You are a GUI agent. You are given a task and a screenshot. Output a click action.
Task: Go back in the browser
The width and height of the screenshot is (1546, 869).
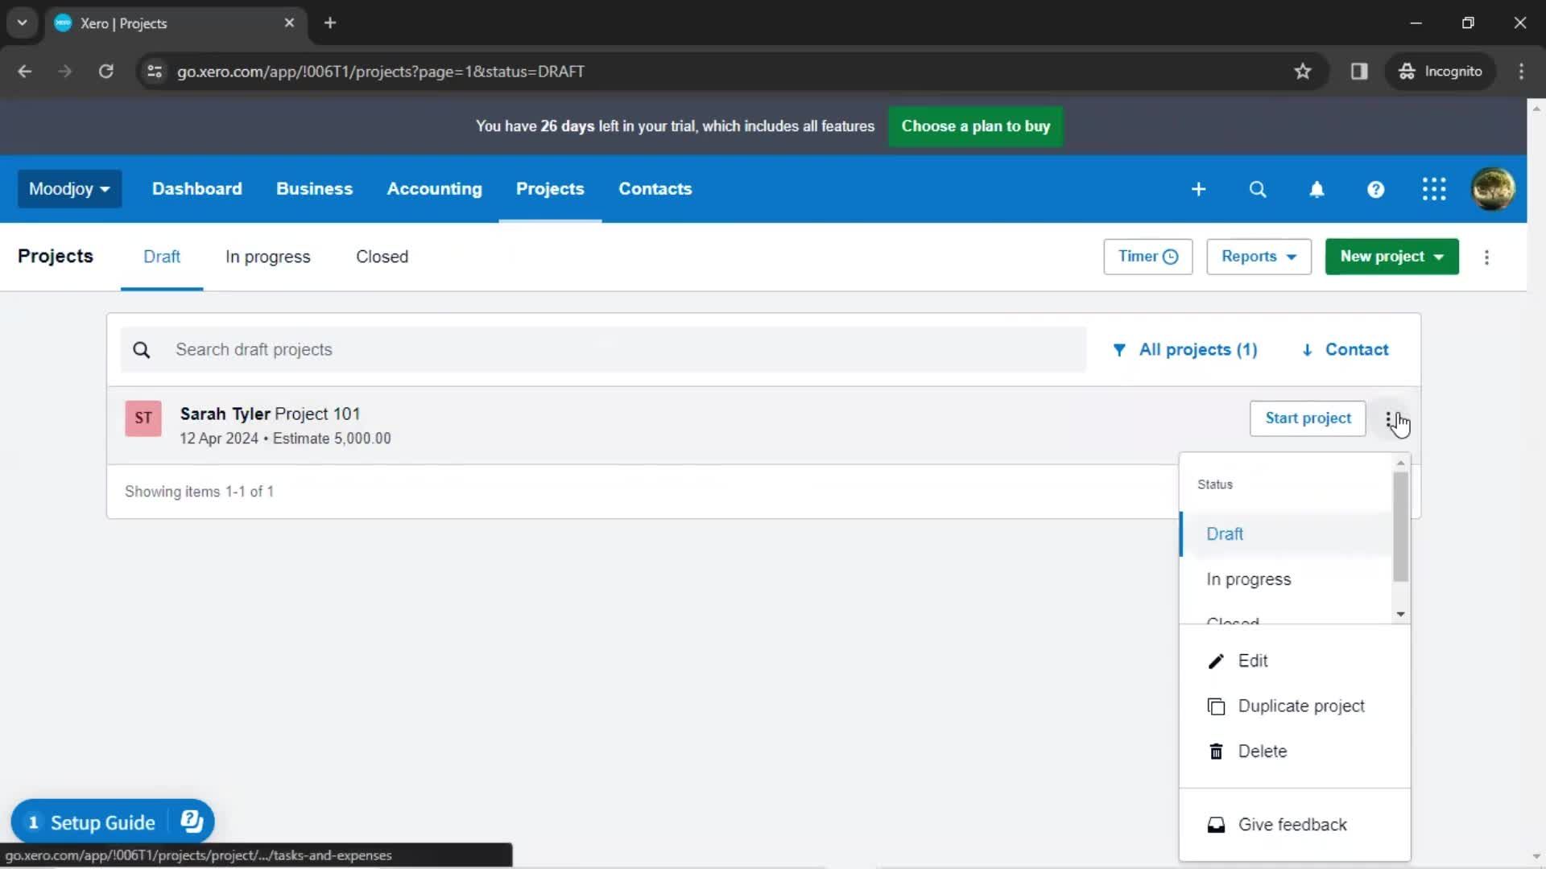click(24, 72)
